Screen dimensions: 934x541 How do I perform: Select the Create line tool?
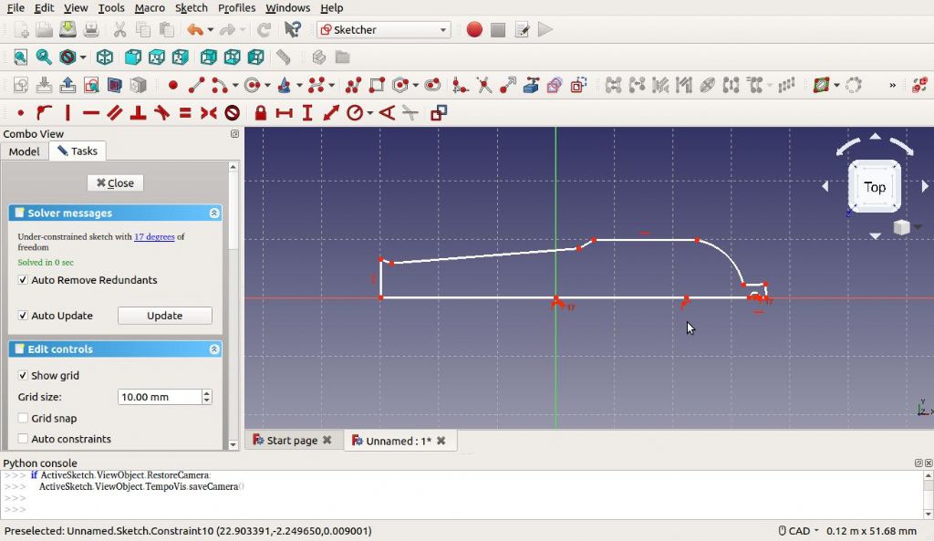click(196, 85)
